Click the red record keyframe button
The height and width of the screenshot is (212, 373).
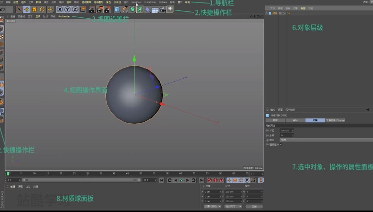coord(209,180)
